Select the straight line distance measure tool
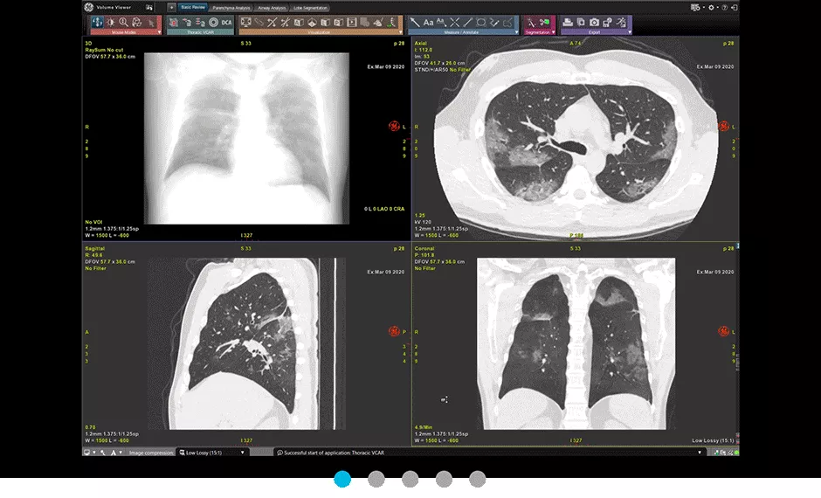821x498 pixels. coord(467,22)
